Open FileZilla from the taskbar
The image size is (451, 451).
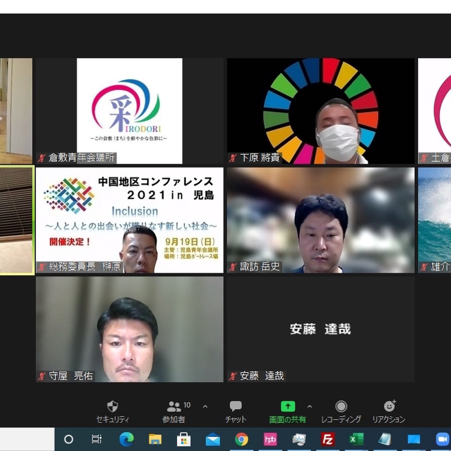(x=328, y=439)
